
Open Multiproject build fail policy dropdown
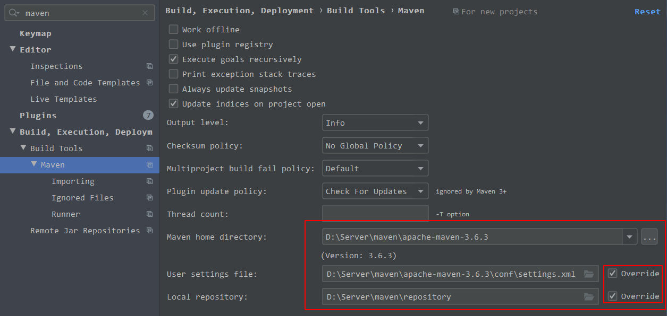(x=375, y=169)
